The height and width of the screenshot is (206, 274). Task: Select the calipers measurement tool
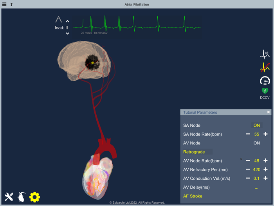pos(59,20)
